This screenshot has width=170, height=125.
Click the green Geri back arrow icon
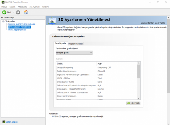click(4, 12)
